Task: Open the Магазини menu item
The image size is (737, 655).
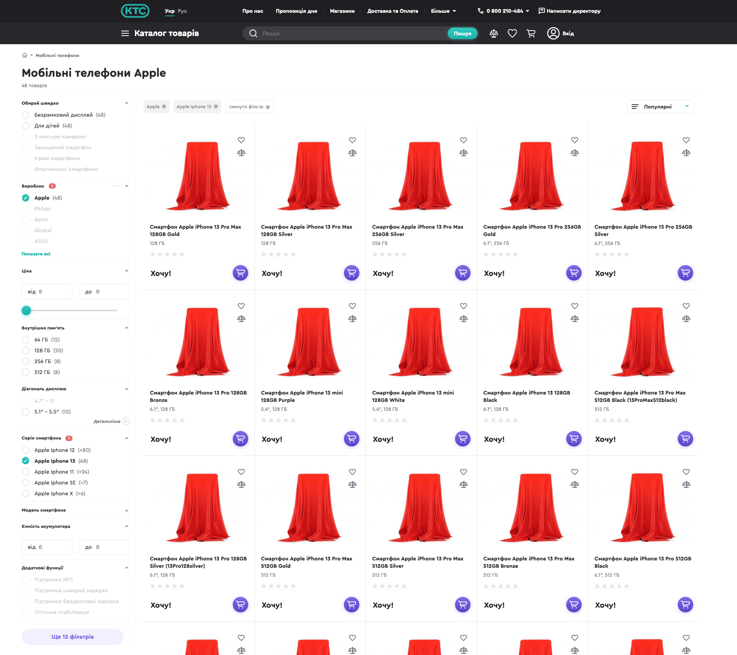Action: coord(342,11)
